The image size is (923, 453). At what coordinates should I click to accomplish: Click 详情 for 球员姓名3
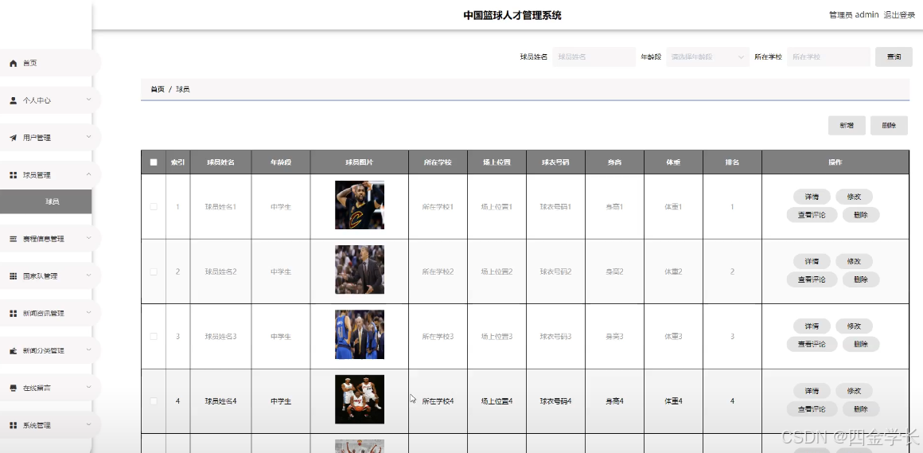click(812, 326)
